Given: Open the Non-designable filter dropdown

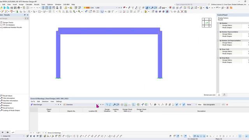Looking at the screenshot, I should [x=212, y=105].
